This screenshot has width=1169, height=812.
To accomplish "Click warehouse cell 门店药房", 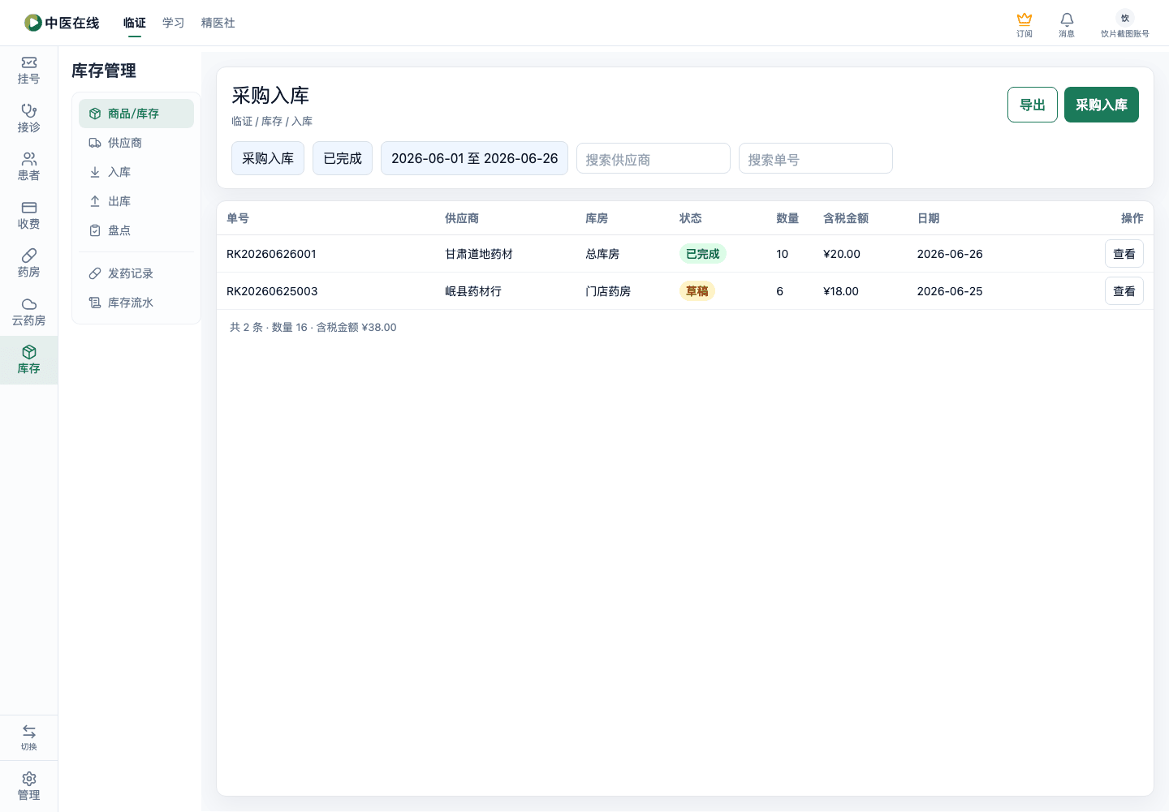I will coord(608,291).
